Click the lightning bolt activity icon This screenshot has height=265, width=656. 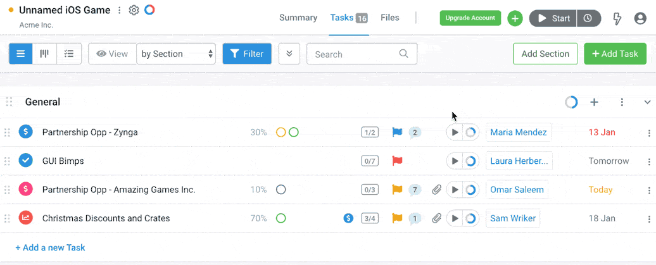pos(617,18)
